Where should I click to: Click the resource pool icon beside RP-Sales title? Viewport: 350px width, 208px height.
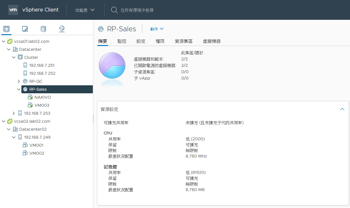[101, 29]
